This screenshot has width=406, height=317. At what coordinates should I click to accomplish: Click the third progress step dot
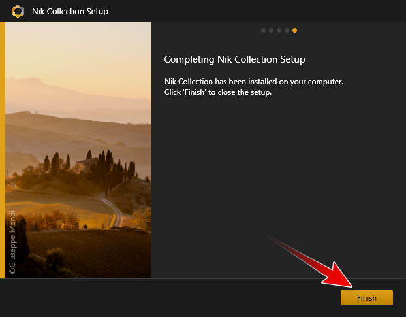pyautogui.click(x=279, y=30)
